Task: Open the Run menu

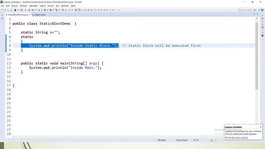Action: tap(58, 6)
